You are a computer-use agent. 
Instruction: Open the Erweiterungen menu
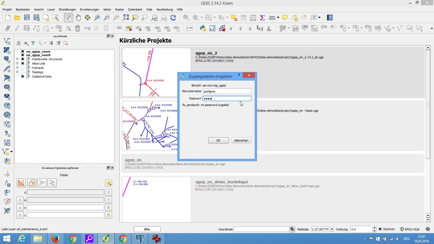(90, 9)
